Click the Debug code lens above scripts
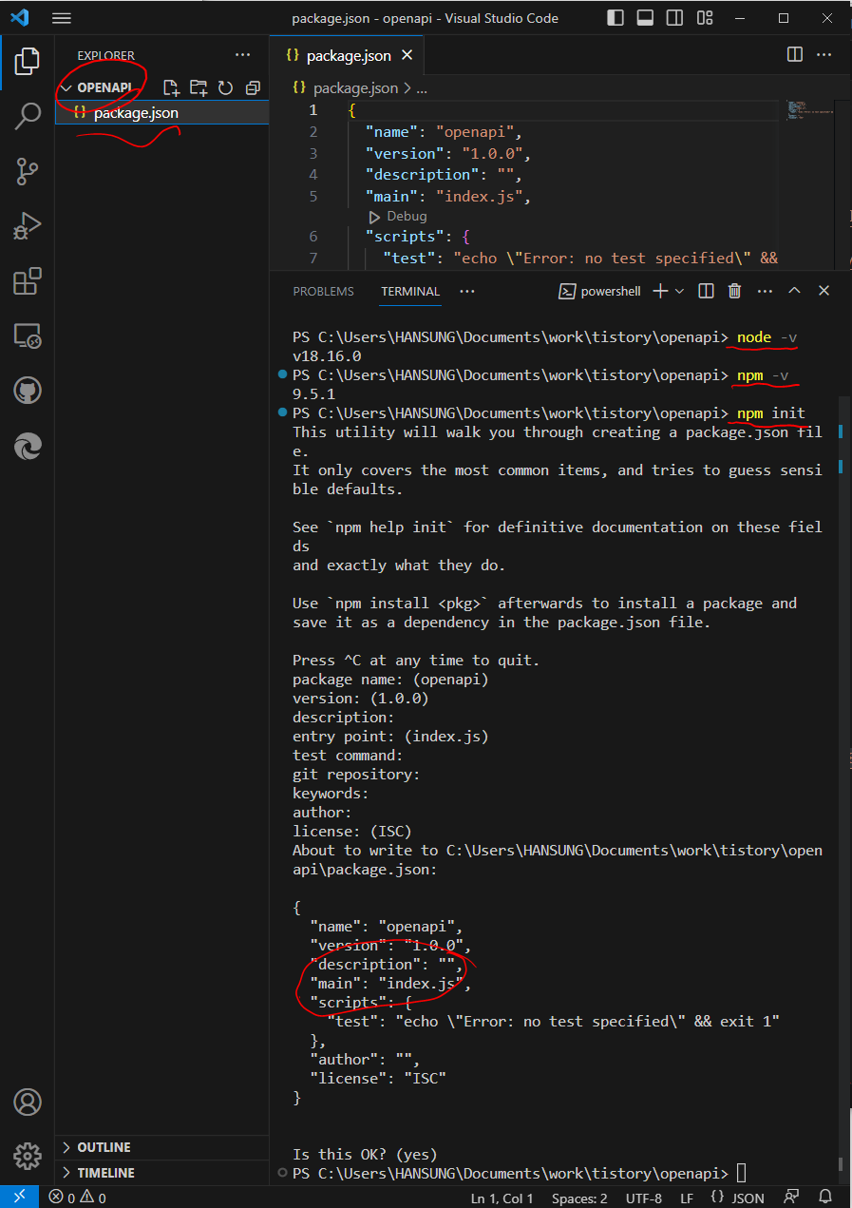The height and width of the screenshot is (1208, 852). [x=407, y=217]
